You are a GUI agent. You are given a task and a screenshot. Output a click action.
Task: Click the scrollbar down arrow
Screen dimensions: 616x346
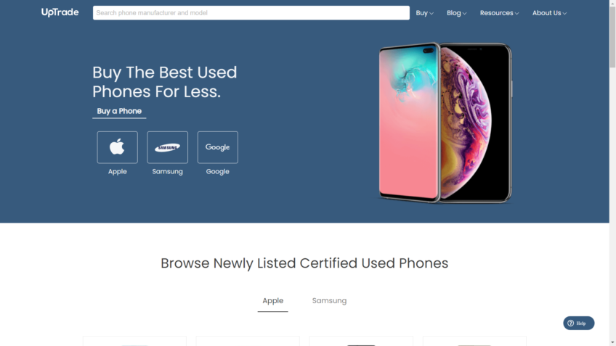point(612,343)
